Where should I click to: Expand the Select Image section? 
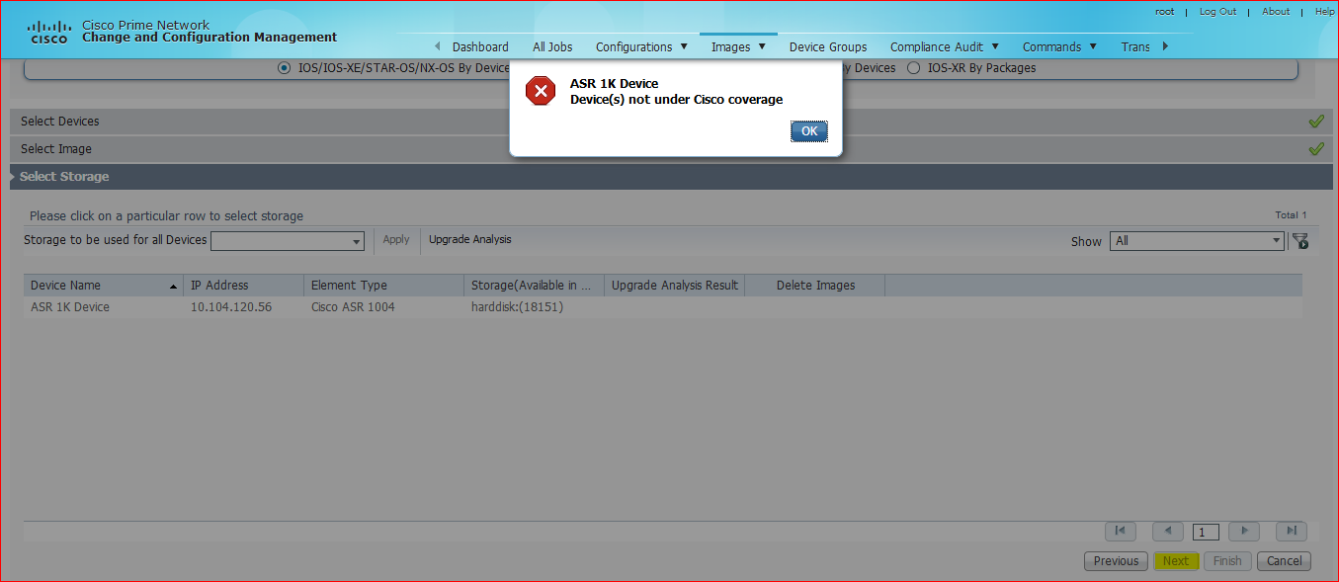click(x=669, y=149)
